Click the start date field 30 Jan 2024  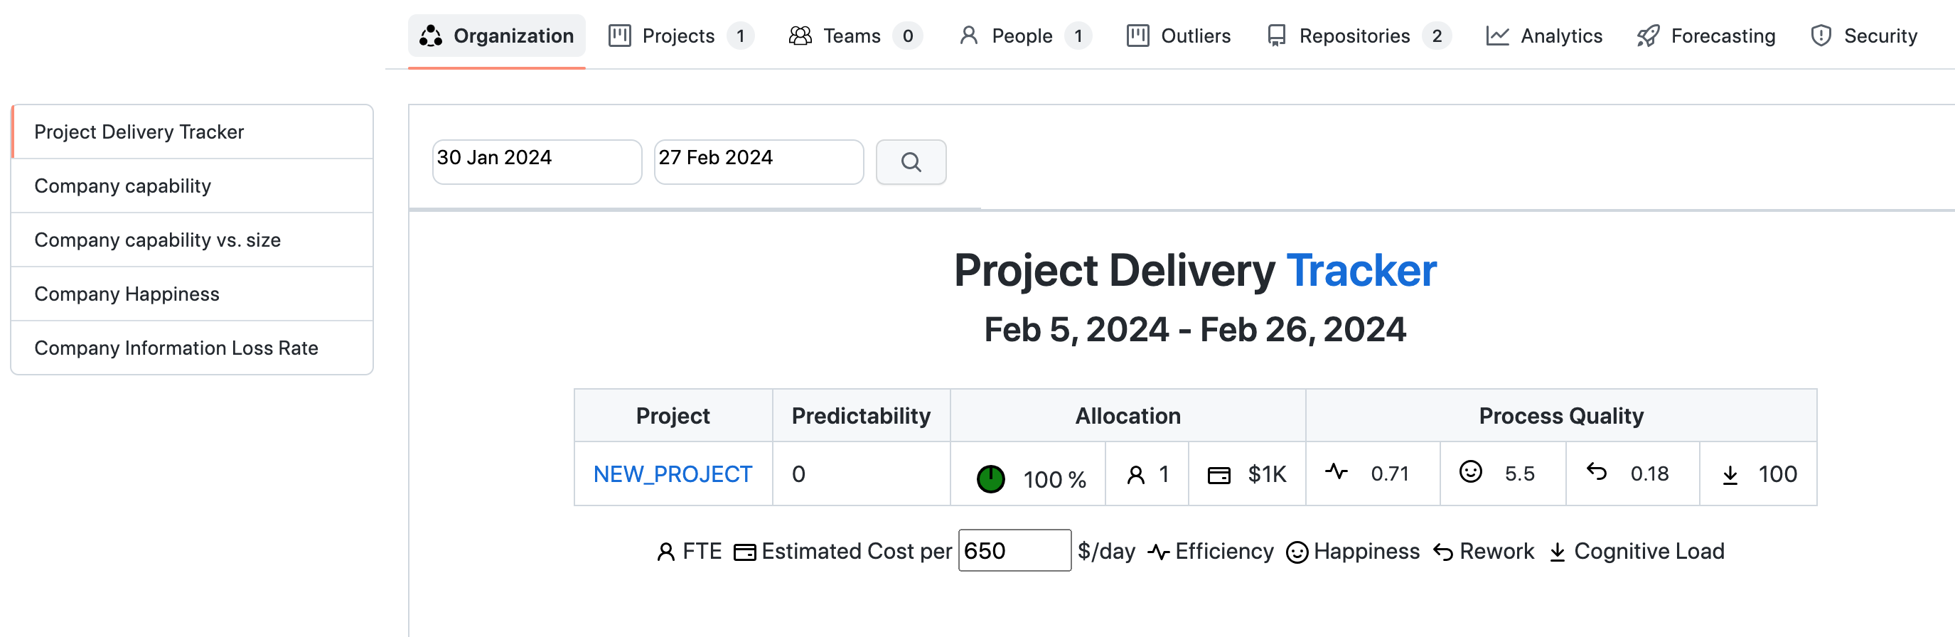[x=537, y=161]
